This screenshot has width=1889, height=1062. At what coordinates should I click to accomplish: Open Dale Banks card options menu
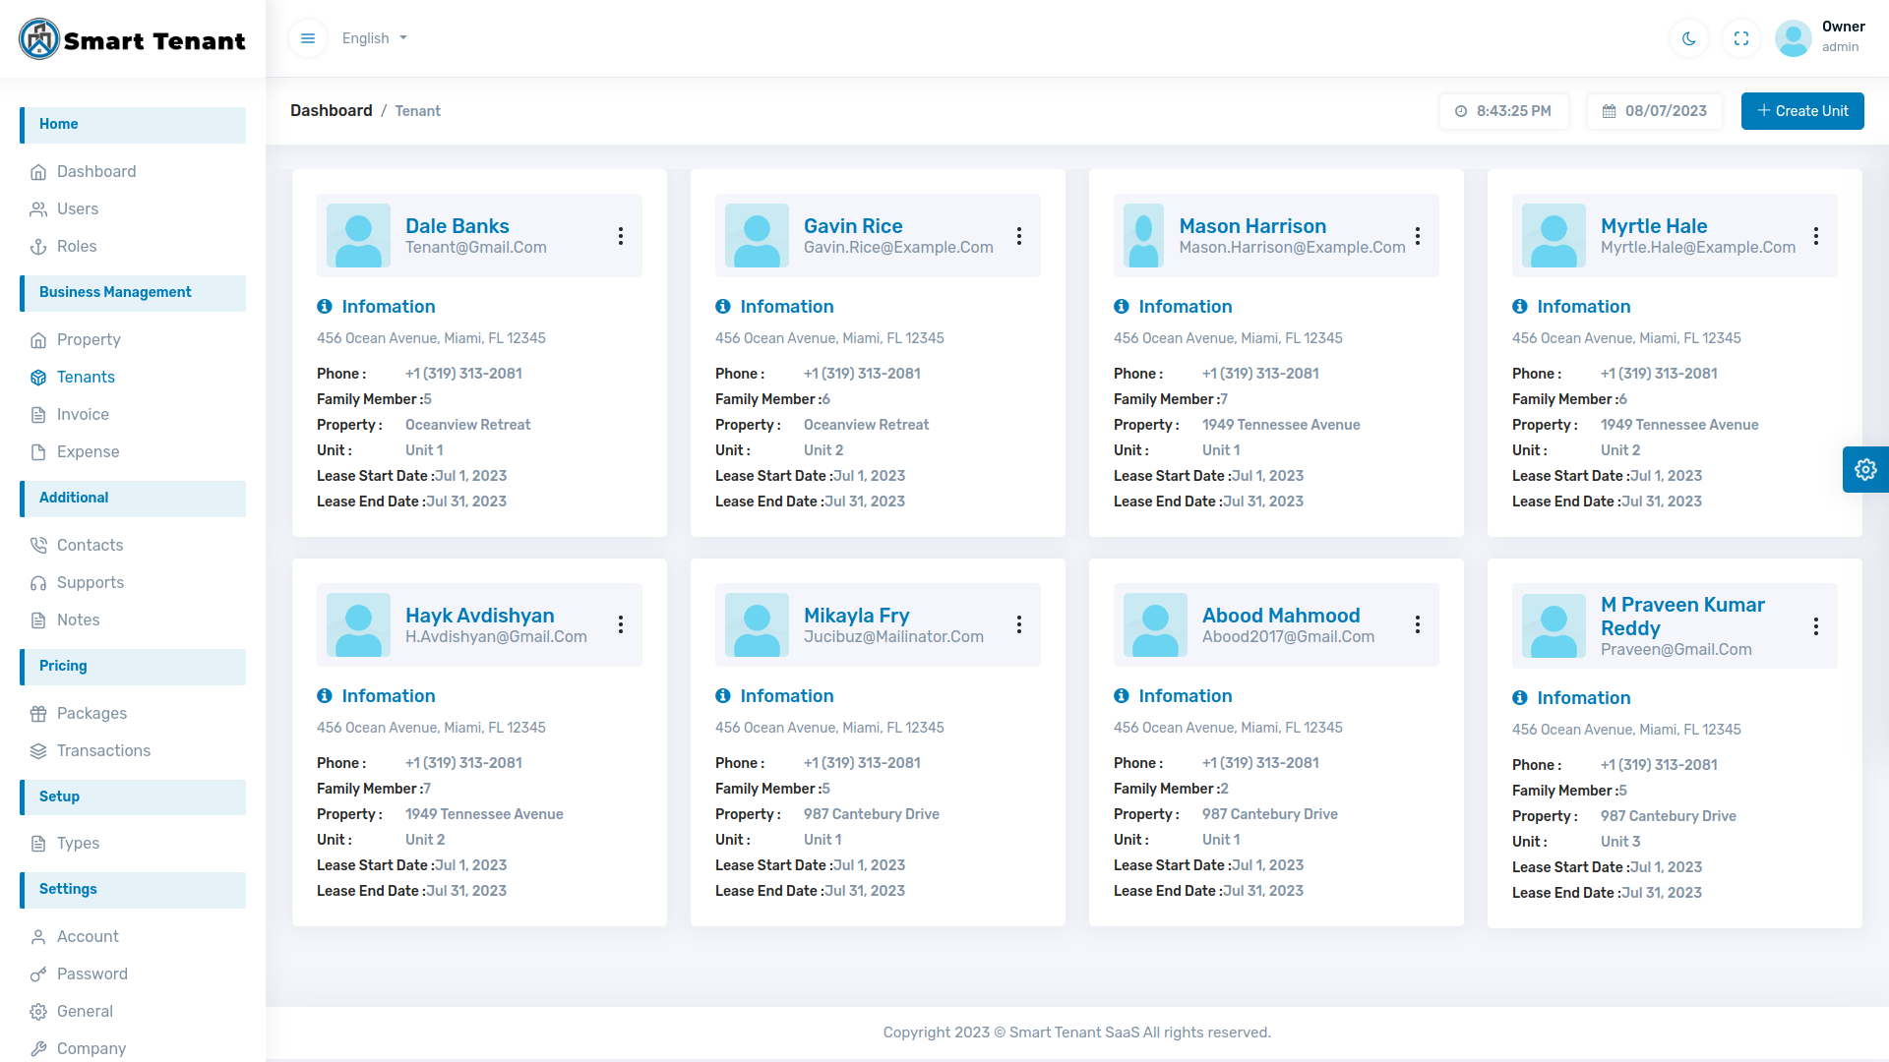tap(621, 236)
